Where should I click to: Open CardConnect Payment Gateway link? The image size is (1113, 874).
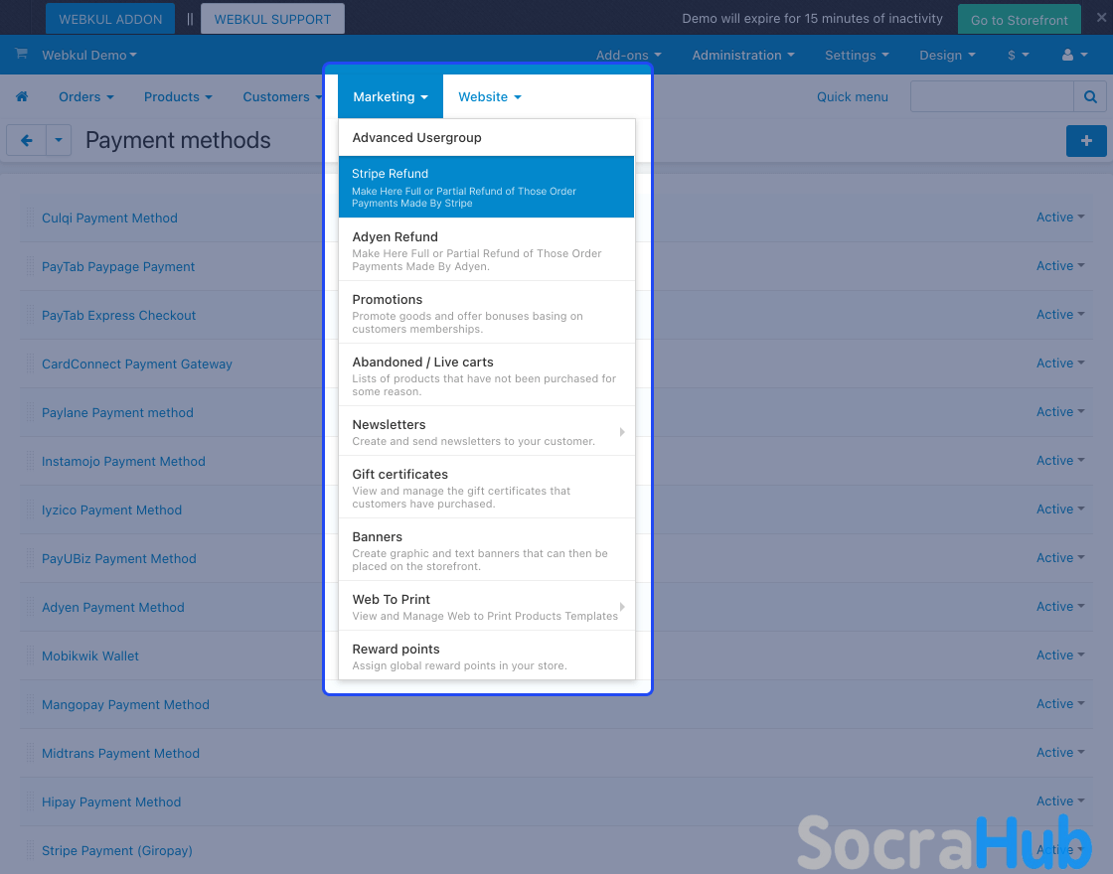click(x=137, y=364)
